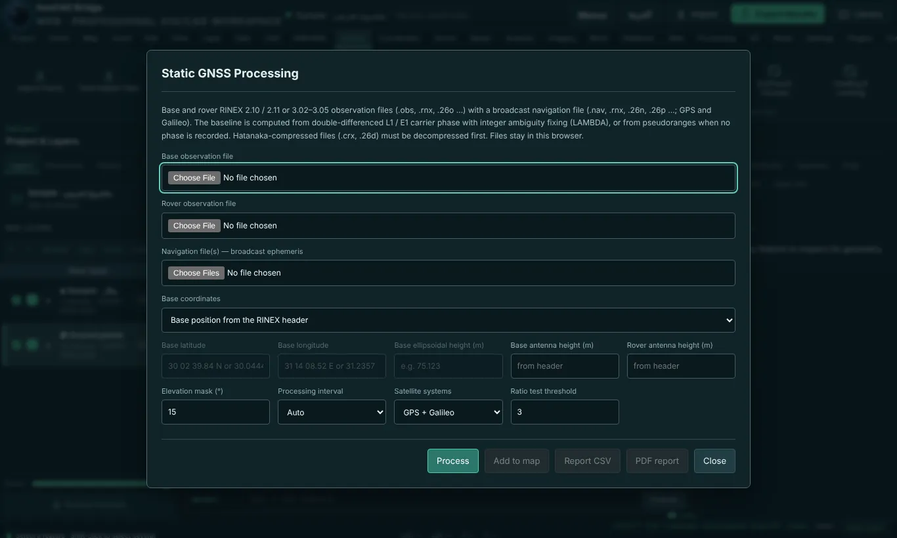Open the Satellite systems dropdown

(x=448, y=412)
